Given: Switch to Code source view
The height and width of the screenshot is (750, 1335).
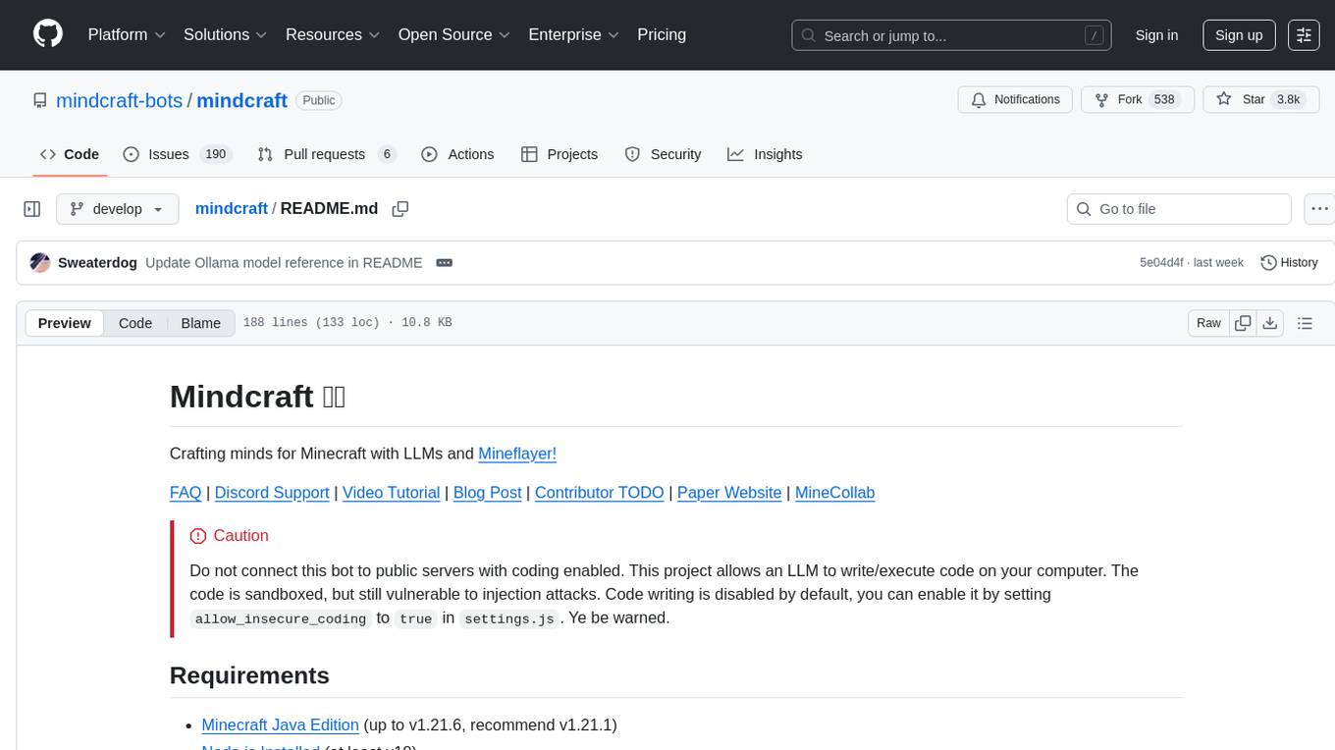Looking at the screenshot, I should (x=135, y=323).
